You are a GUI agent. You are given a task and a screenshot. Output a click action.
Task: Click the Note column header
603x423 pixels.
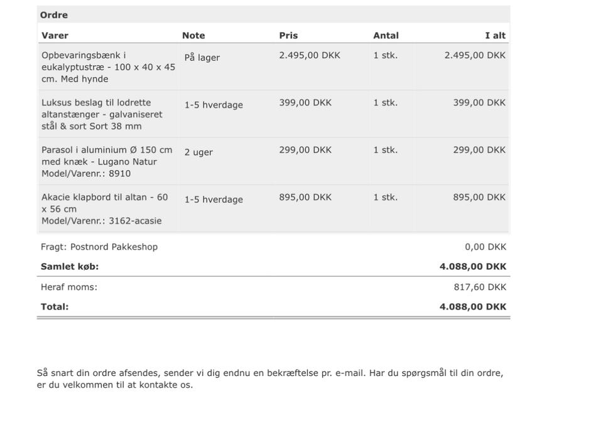(x=193, y=36)
